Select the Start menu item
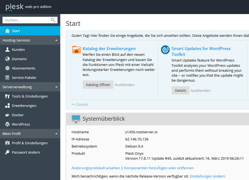Screen dimensions: 249x180 tap(30, 31)
